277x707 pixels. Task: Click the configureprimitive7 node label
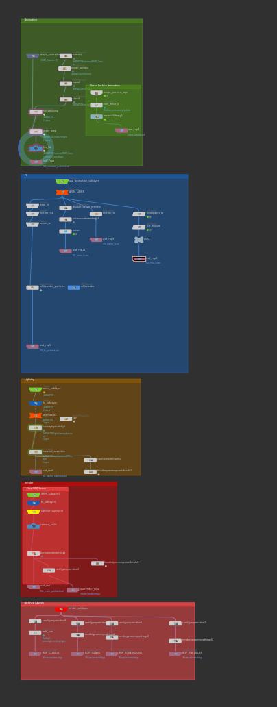click(x=194, y=622)
